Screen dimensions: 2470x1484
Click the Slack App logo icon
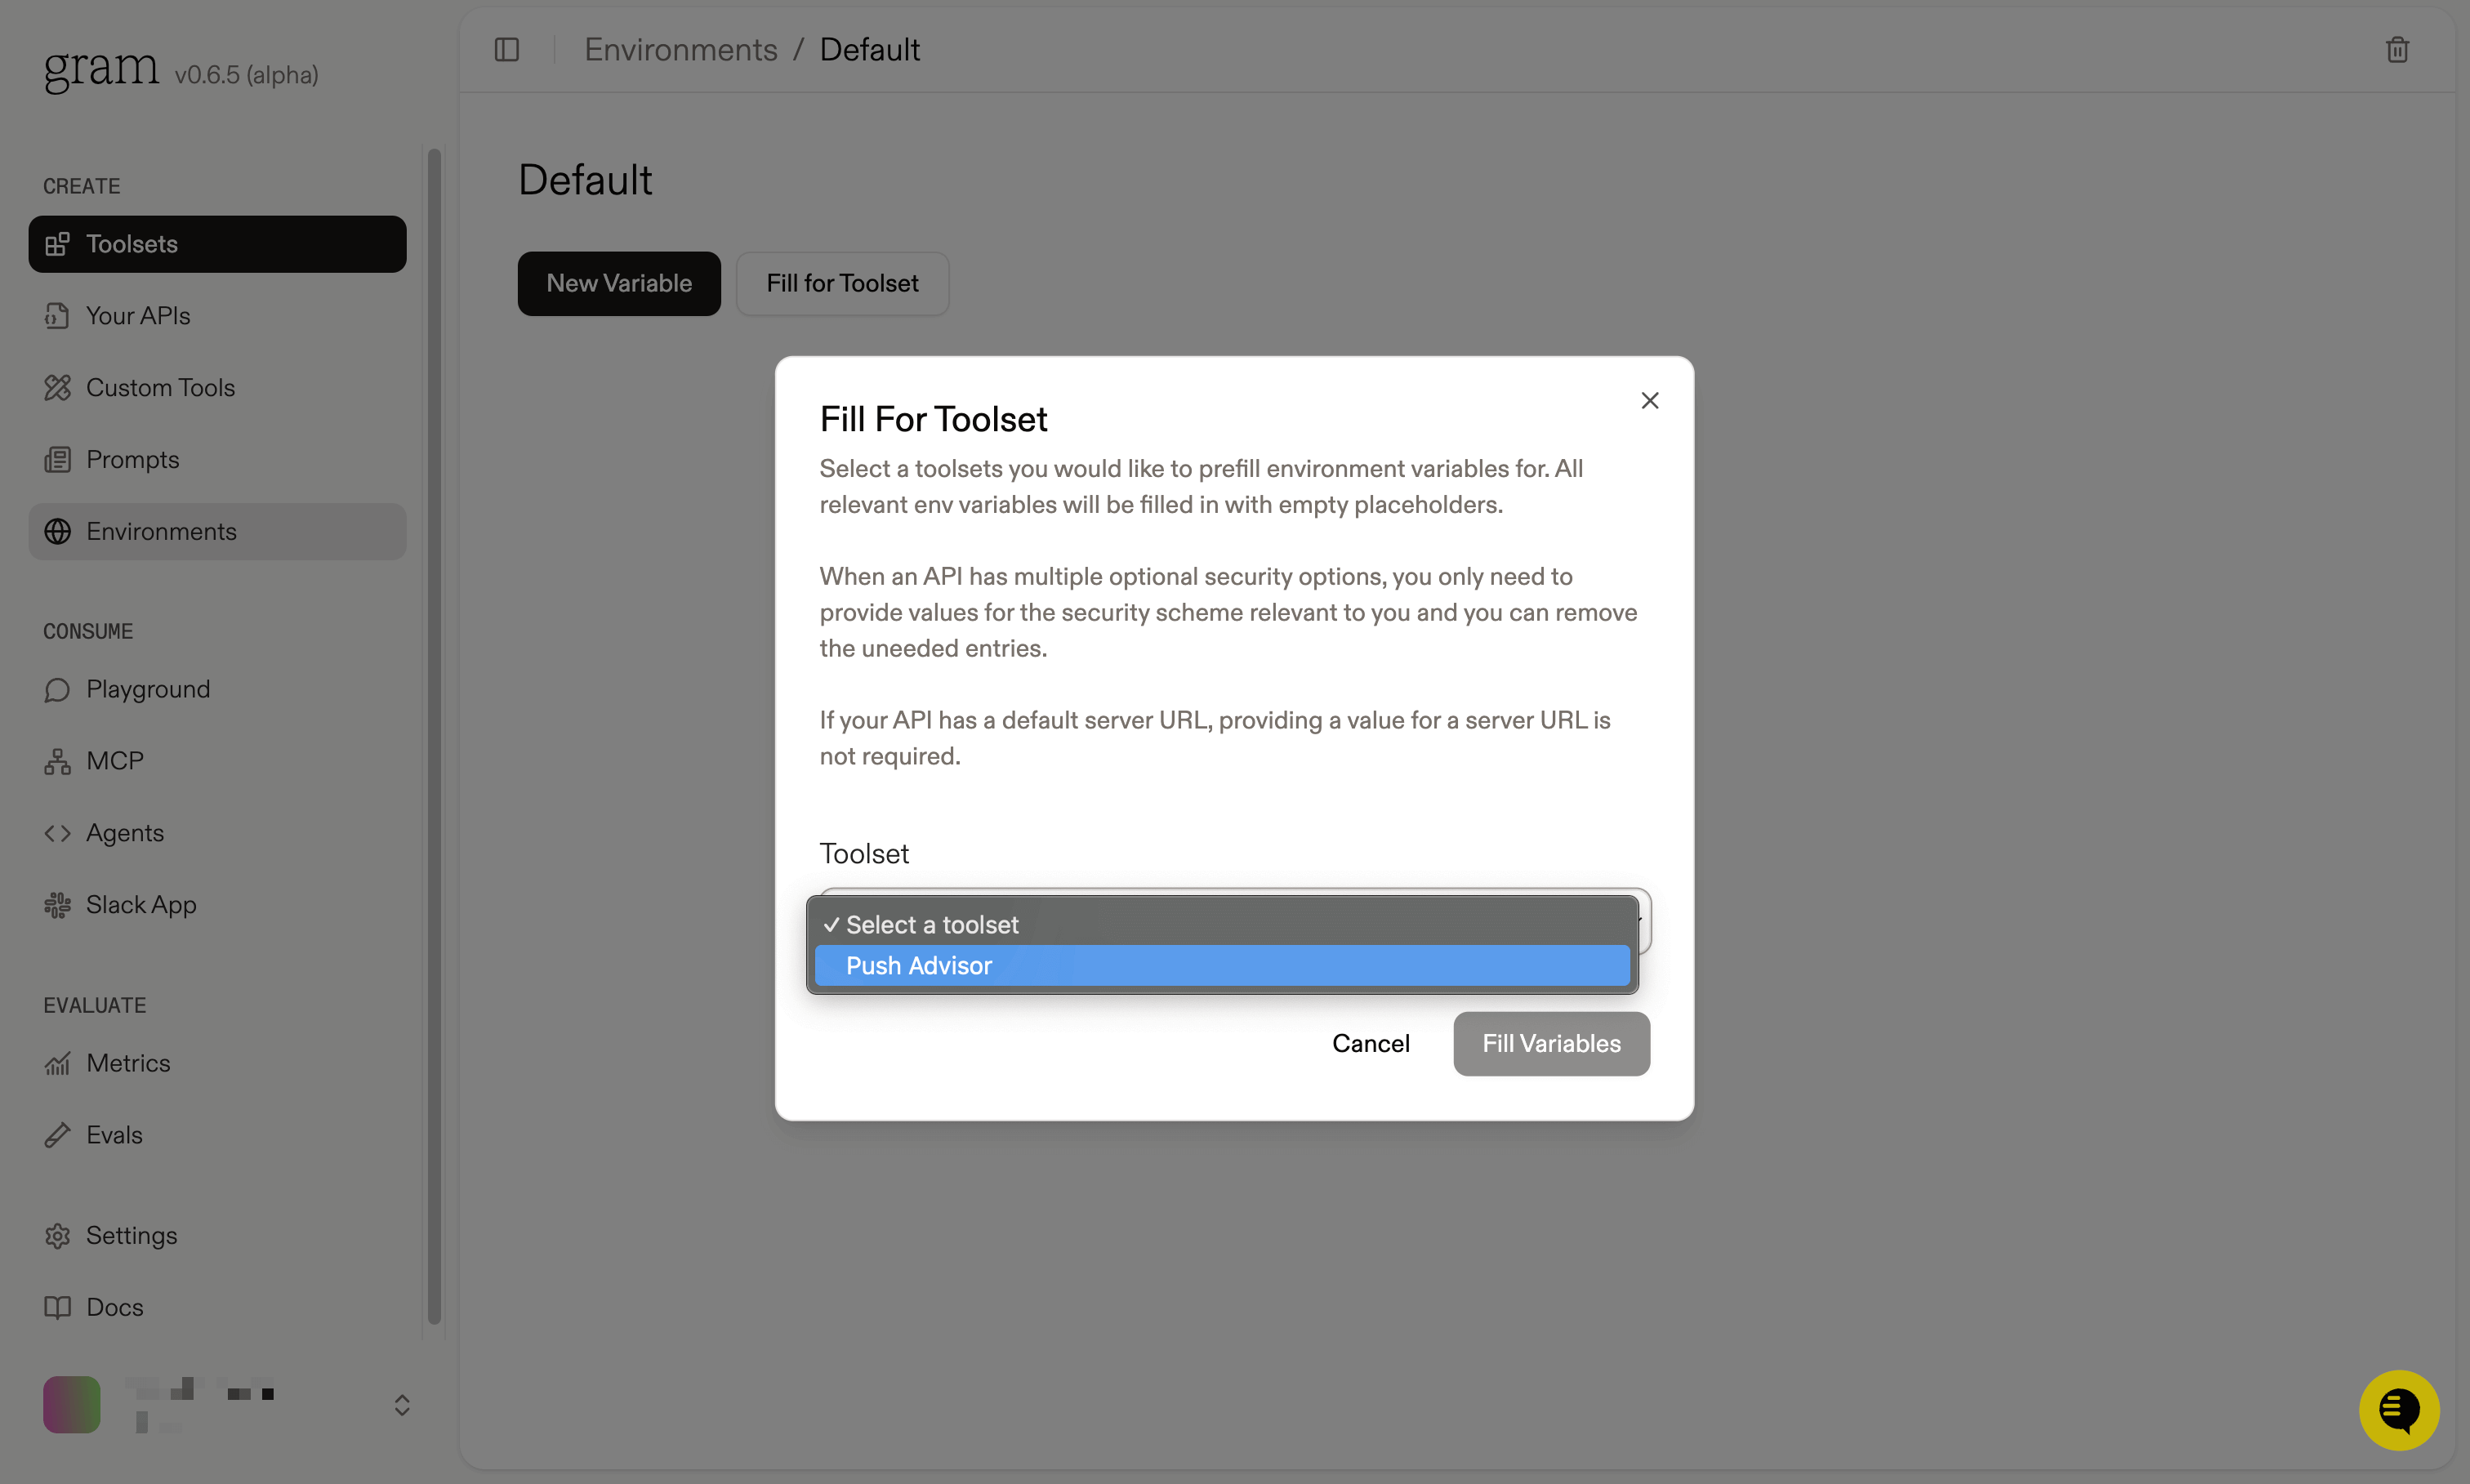[x=57, y=905]
